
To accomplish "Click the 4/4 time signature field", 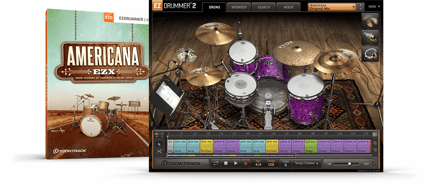I will point(258,163).
